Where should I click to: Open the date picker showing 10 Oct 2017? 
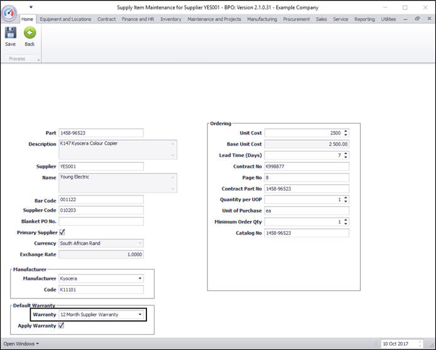(402, 344)
